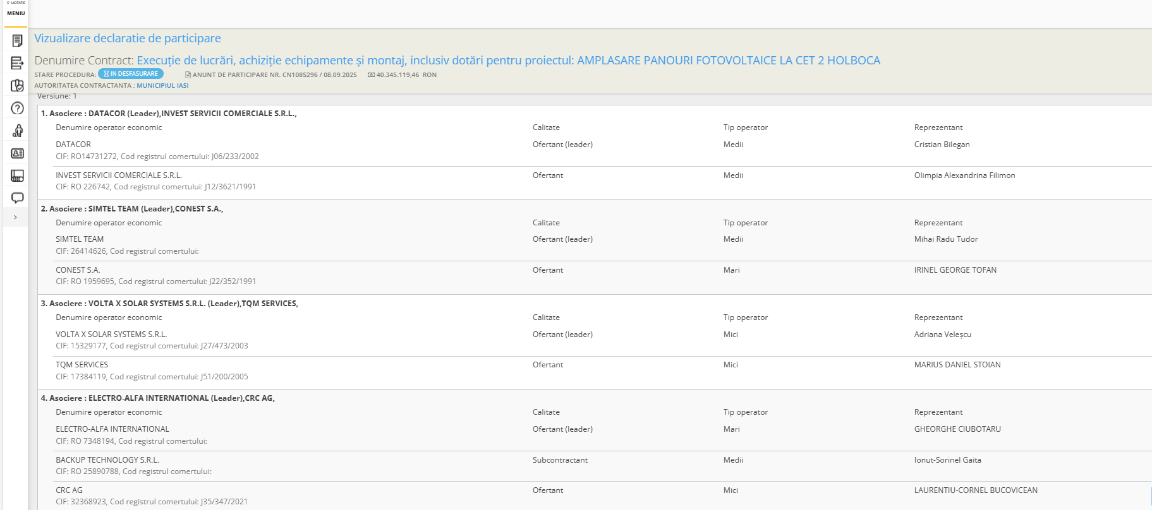Click the 2. Asociere SIMTEL TEAM header

(132, 209)
